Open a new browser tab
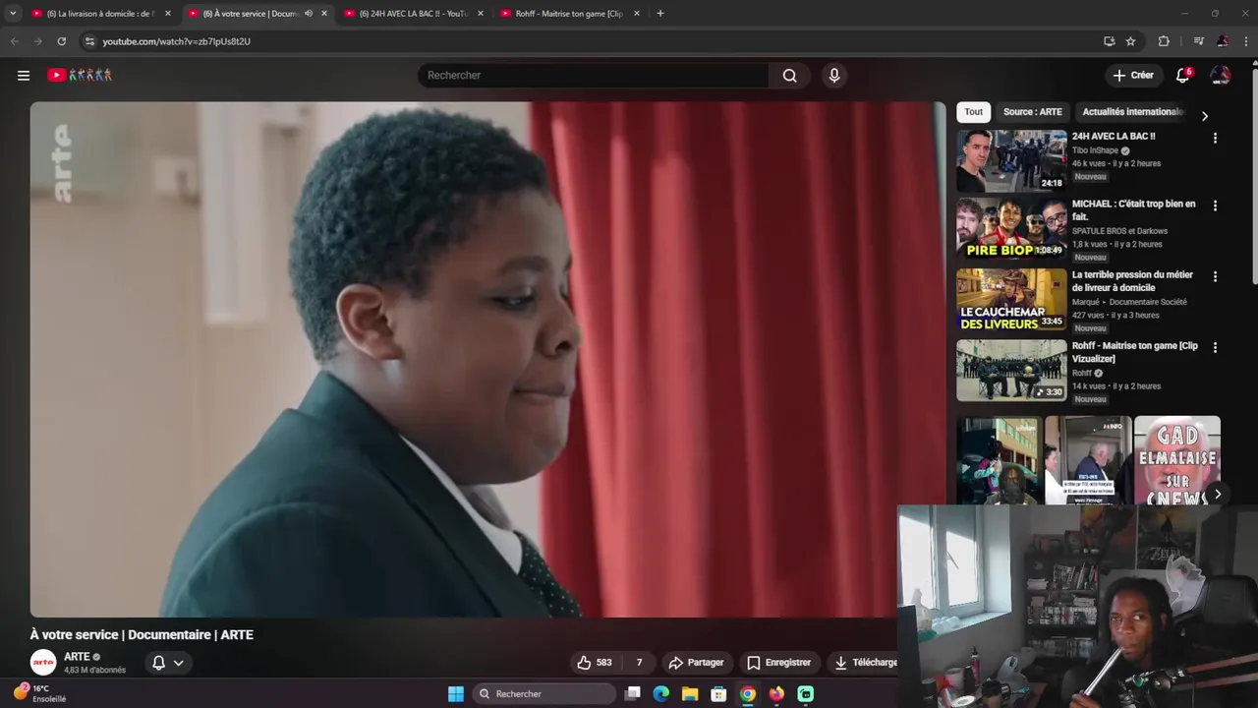 pos(660,14)
